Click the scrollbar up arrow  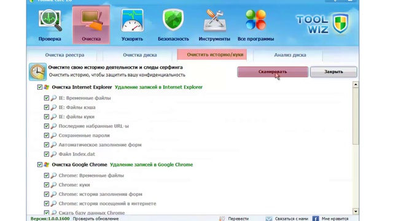pos(356,85)
